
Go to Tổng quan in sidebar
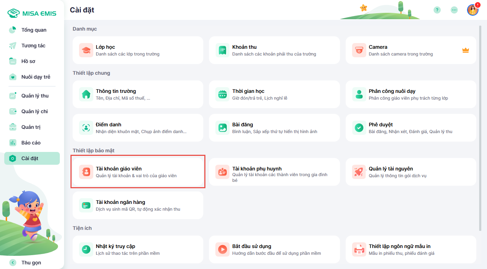pos(34,30)
